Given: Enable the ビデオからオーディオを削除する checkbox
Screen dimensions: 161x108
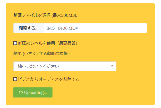Looking at the screenshot, I should tap(15, 79).
